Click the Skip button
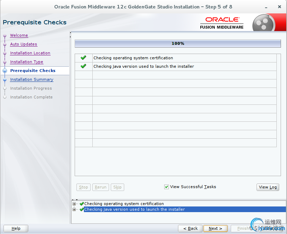Screen dimensions: 287x234 click(x=117, y=187)
